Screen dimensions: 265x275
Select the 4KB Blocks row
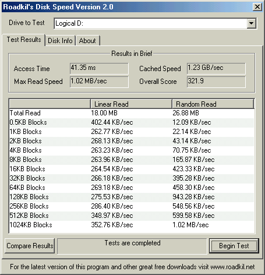click(x=132, y=150)
